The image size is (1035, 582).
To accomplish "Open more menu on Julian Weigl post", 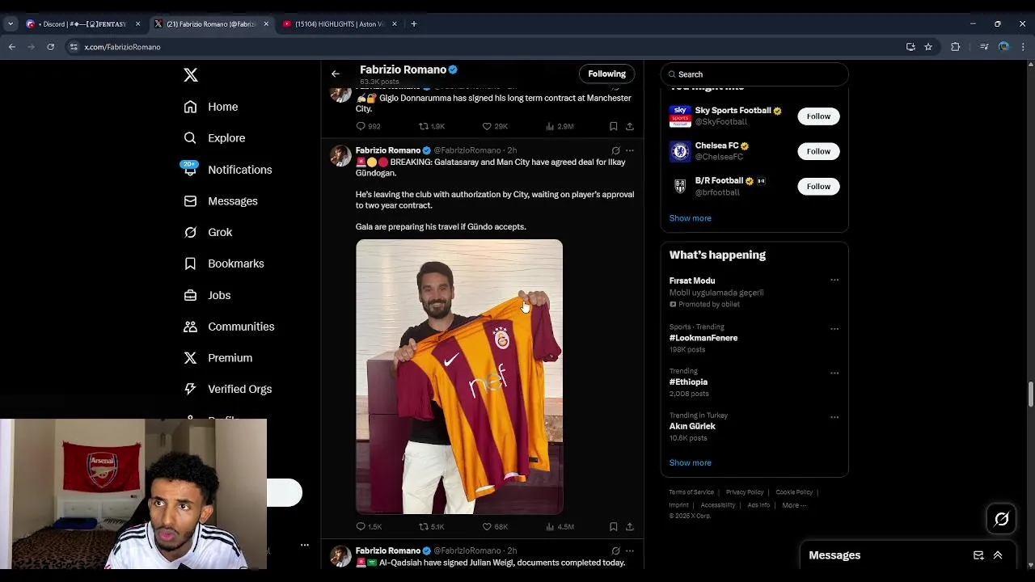I will (x=630, y=551).
